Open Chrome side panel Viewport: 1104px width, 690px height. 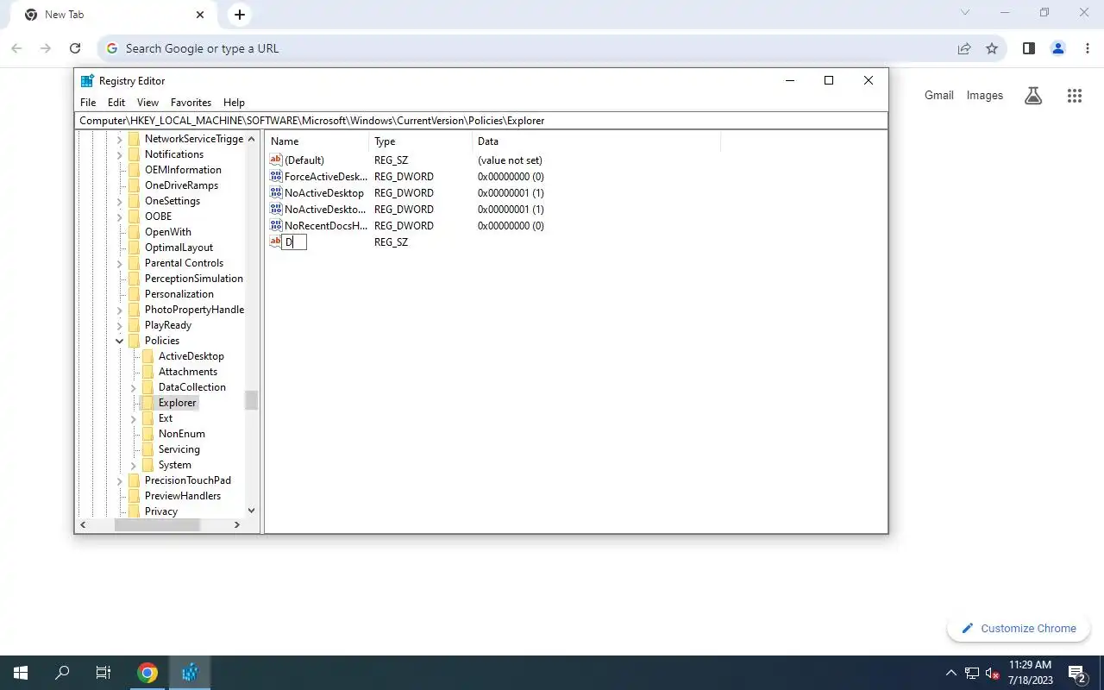(1028, 48)
